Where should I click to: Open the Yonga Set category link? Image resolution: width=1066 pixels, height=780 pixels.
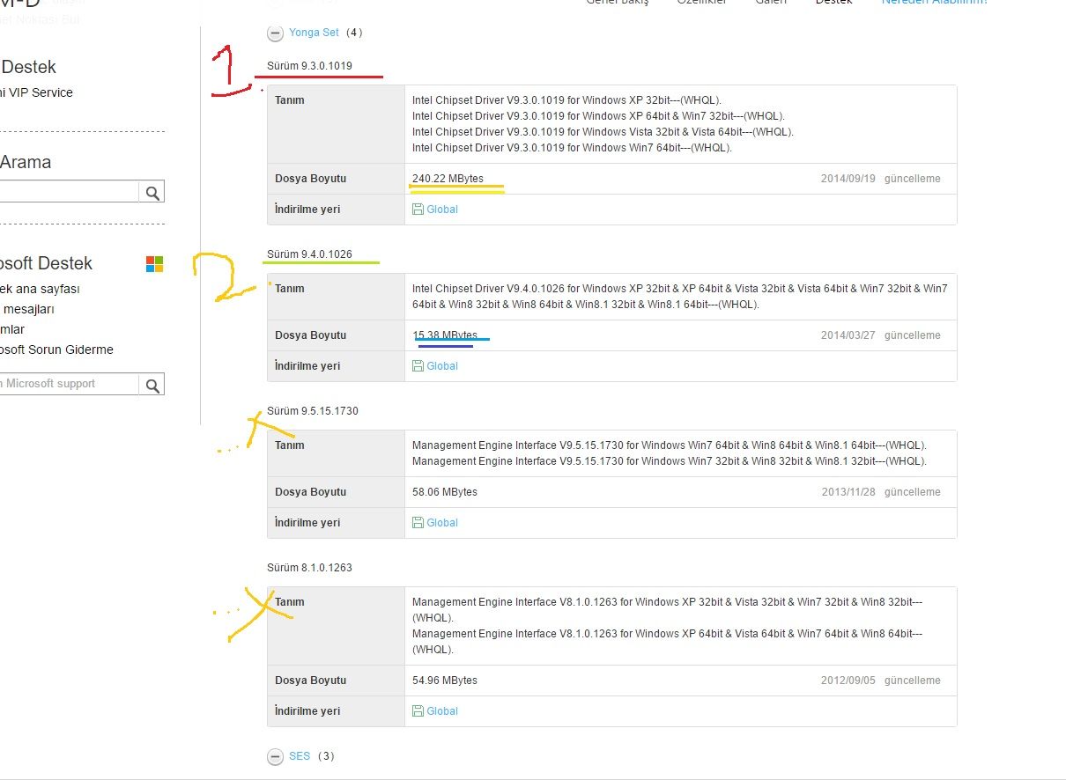(x=314, y=33)
